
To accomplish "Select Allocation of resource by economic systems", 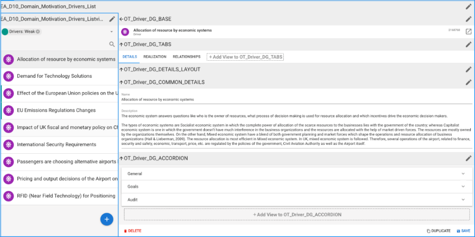I will (x=59, y=59).
